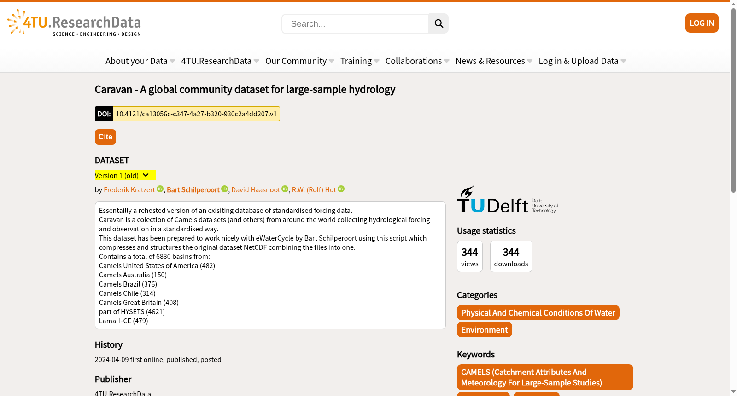Click the 344 downloads statistic box

511,257
